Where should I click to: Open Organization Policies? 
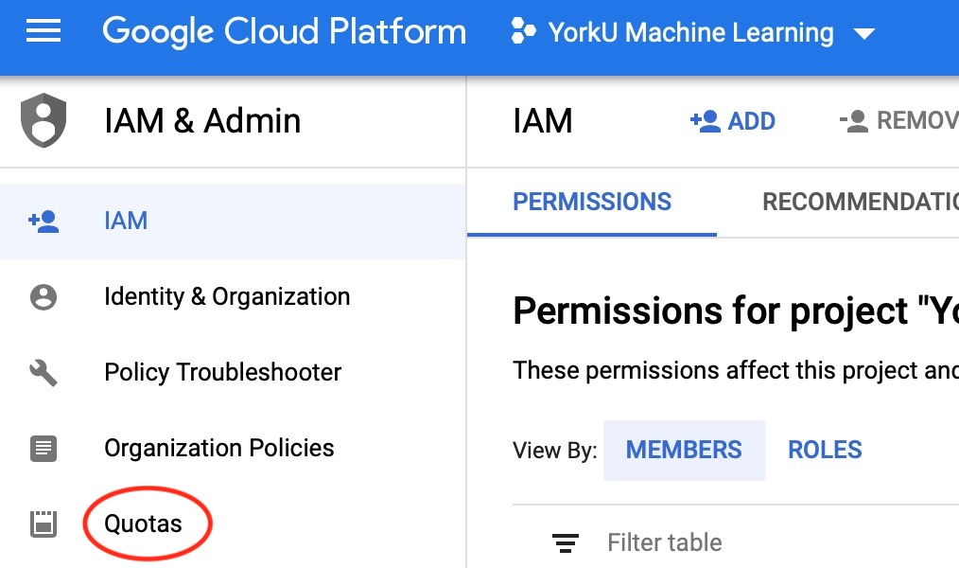[219, 448]
